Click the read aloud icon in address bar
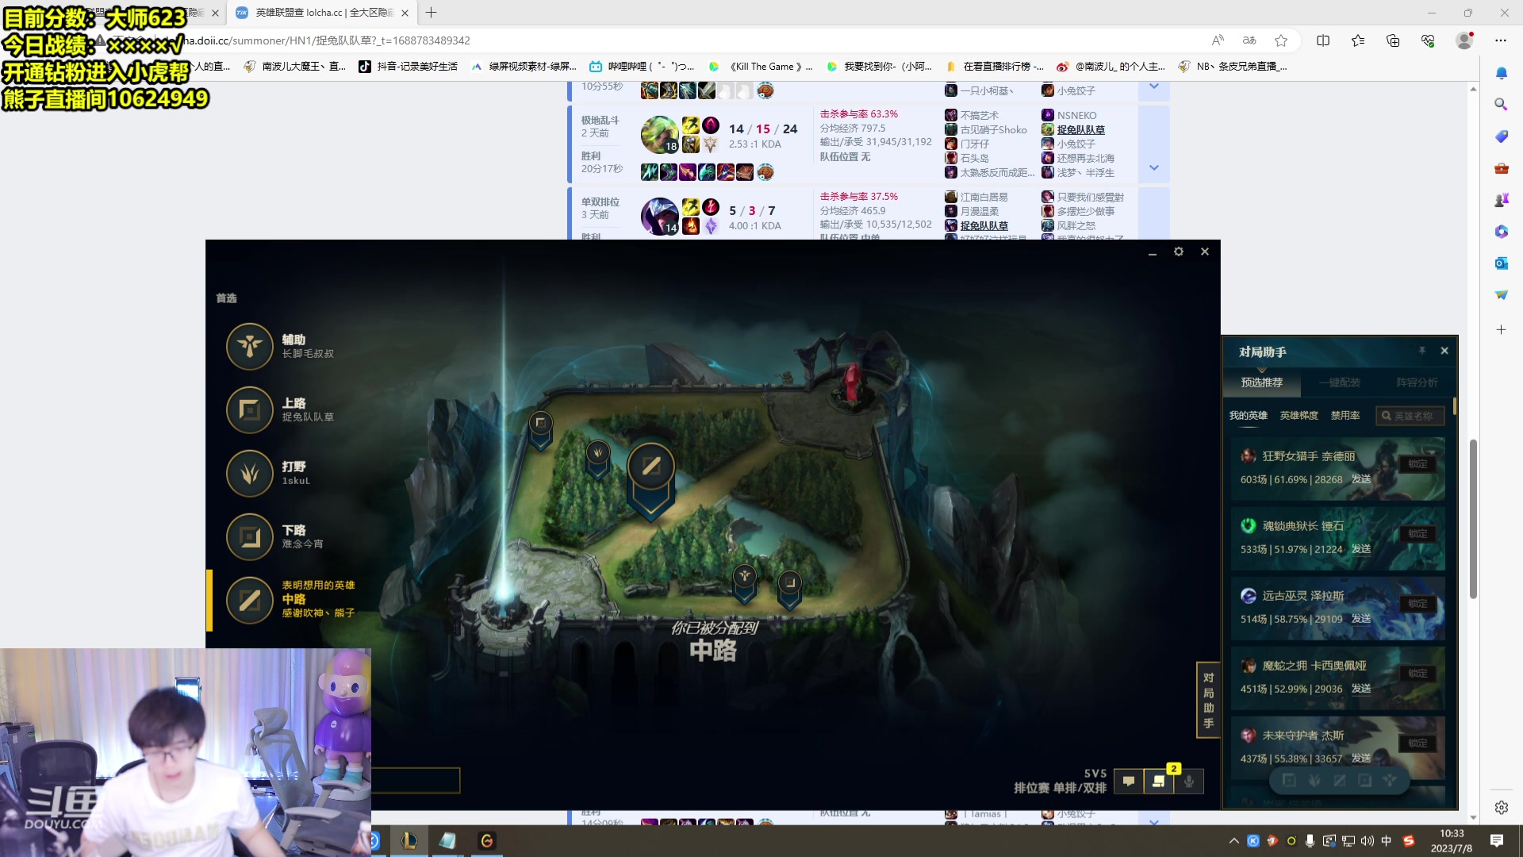The image size is (1523, 857). click(1218, 40)
